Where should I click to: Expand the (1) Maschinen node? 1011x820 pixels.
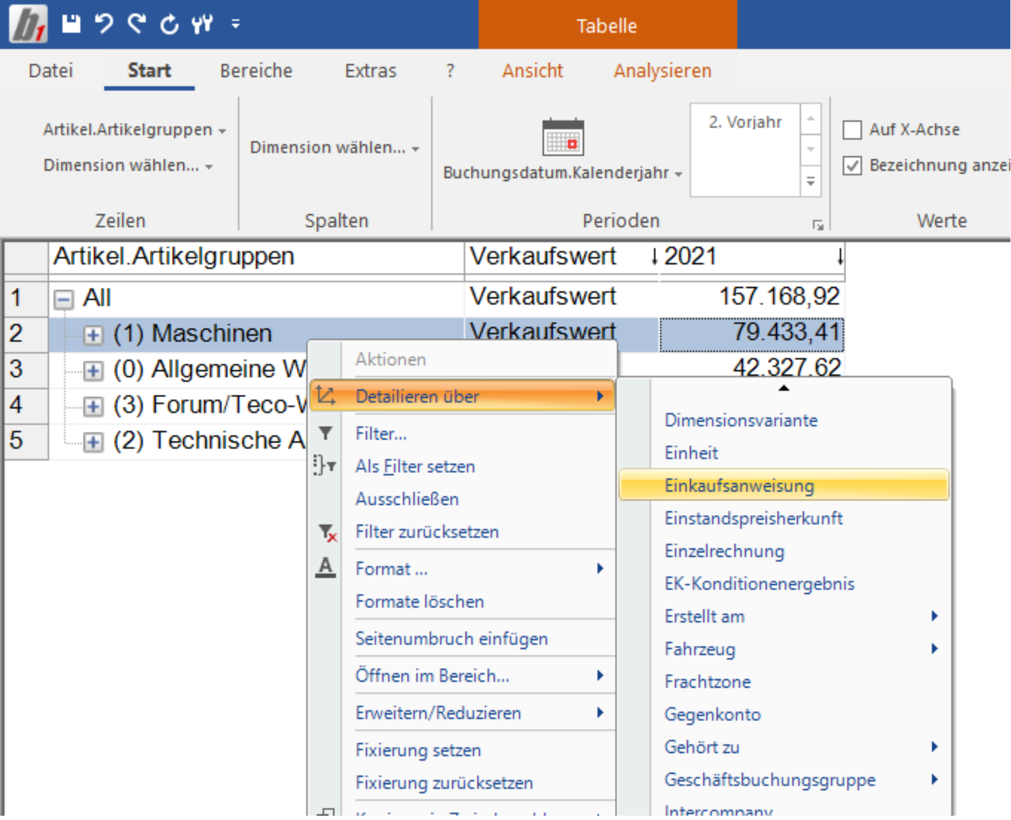93,335
